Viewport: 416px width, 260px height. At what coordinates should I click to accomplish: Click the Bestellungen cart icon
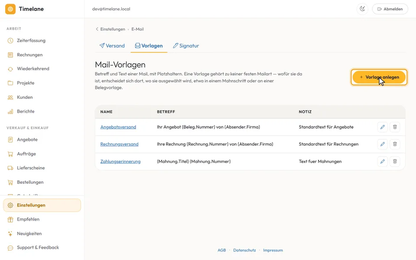click(x=10, y=182)
